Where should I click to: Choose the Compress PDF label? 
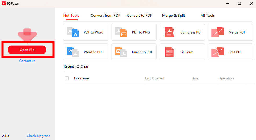(x=191, y=32)
